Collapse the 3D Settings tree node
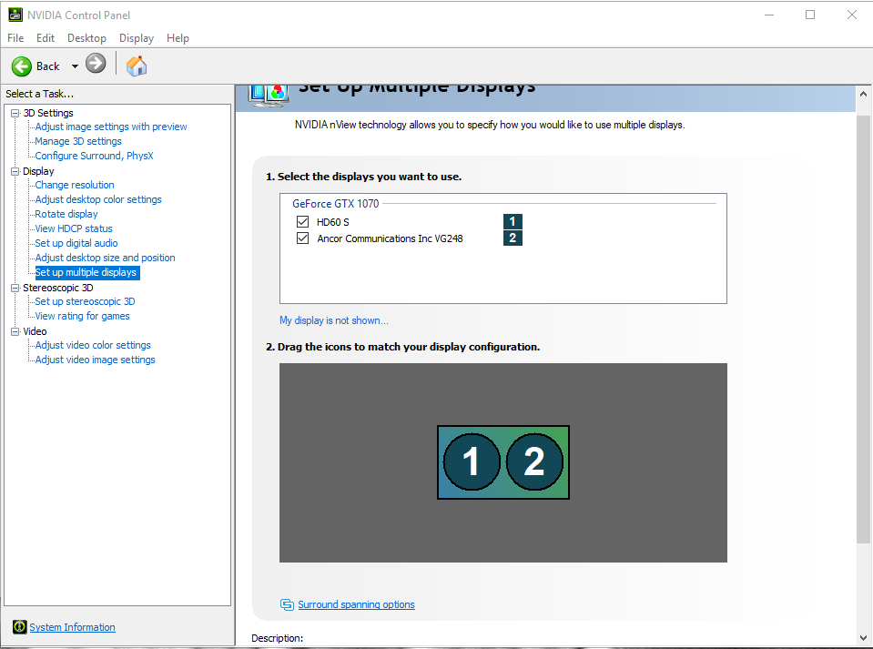The image size is (873, 649). point(15,113)
